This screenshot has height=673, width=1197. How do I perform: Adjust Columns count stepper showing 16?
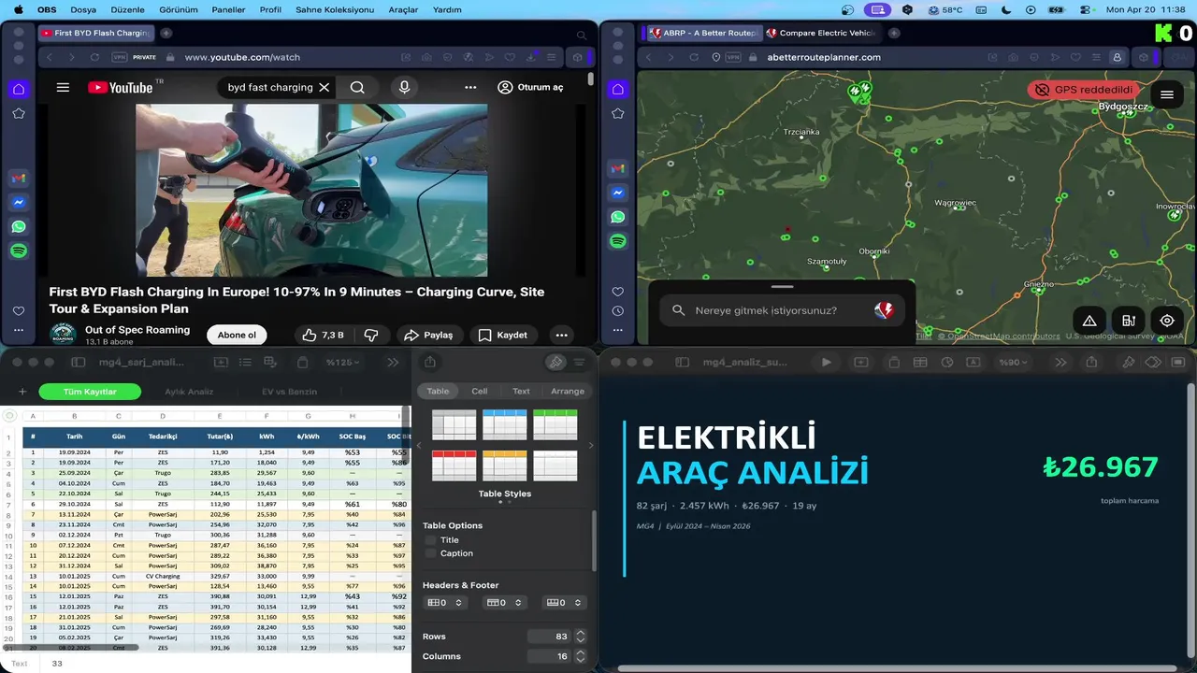(x=580, y=657)
